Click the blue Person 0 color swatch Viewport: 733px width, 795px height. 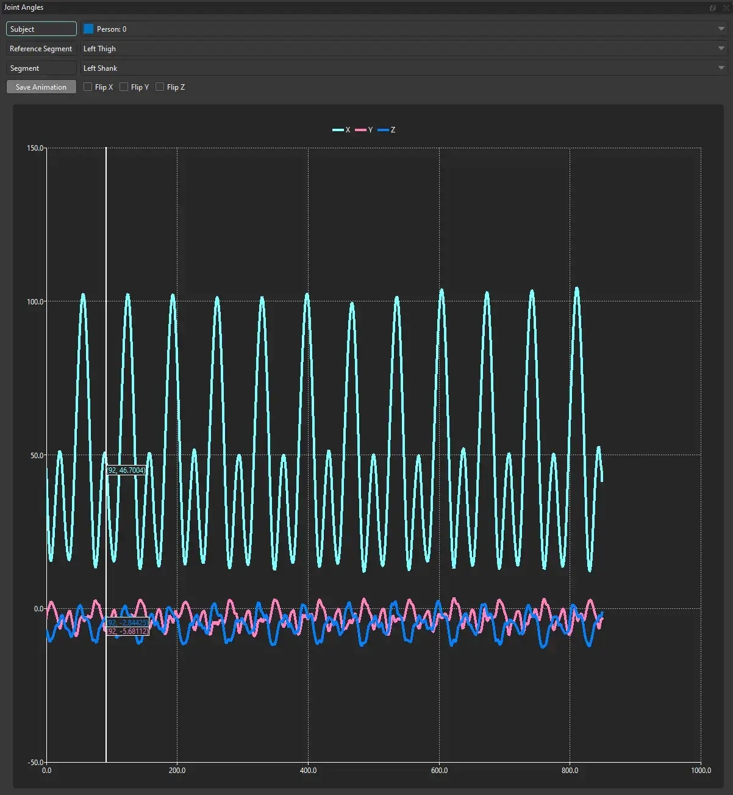point(88,29)
